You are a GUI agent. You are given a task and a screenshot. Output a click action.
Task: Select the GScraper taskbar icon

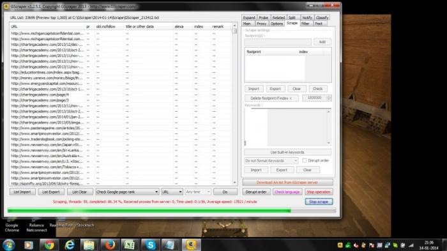tap(191, 245)
